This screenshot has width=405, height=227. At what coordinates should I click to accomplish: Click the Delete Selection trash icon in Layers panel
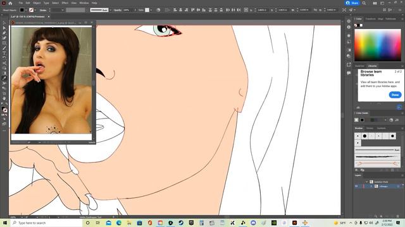398,216
